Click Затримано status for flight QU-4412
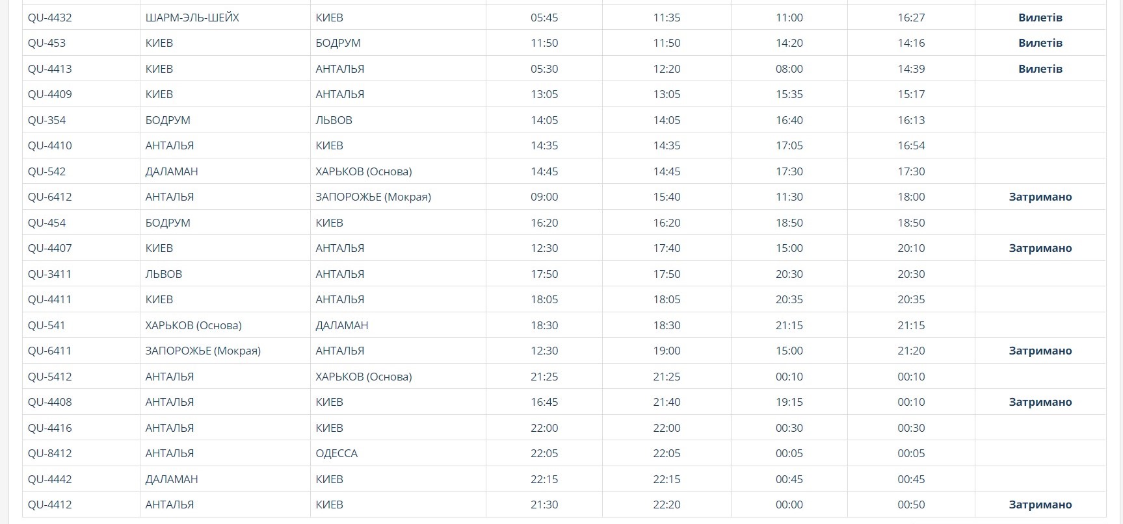This screenshot has width=1123, height=524. [x=1040, y=505]
